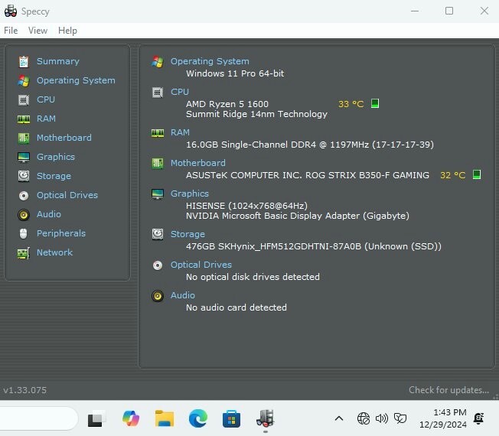
Task: Open File Explorer from the taskbar
Action: click(x=165, y=418)
